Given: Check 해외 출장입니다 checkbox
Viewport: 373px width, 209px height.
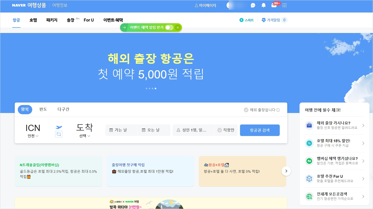Looking at the screenshot, I should tap(246, 110).
